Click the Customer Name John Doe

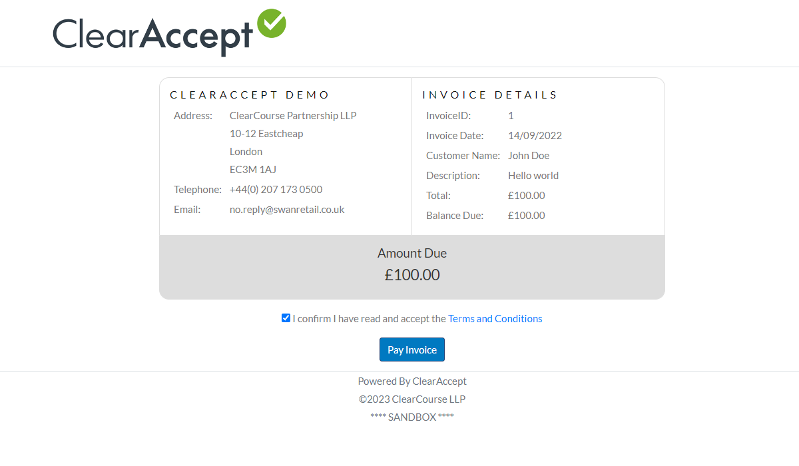pyautogui.click(x=529, y=156)
